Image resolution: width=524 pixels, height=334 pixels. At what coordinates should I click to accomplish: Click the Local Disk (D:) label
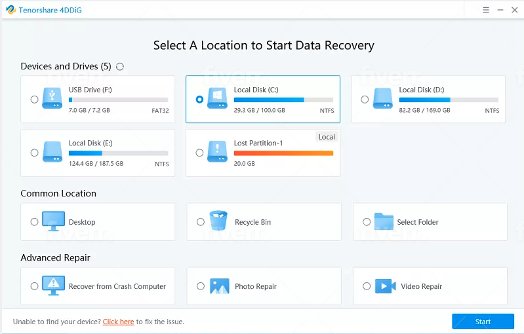coord(422,90)
